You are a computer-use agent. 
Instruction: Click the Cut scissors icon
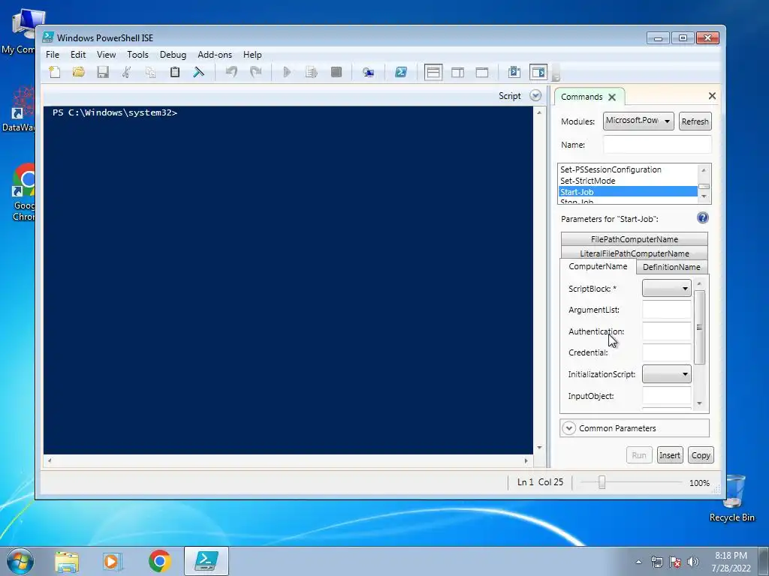click(x=126, y=73)
